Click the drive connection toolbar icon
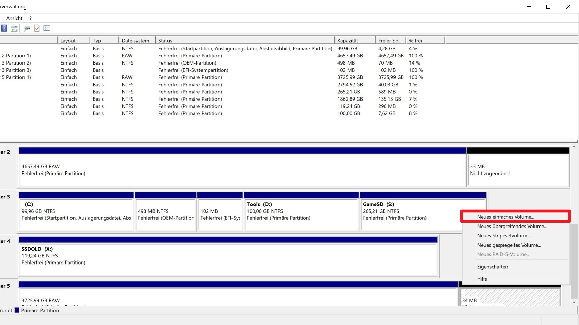 [27, 29]
